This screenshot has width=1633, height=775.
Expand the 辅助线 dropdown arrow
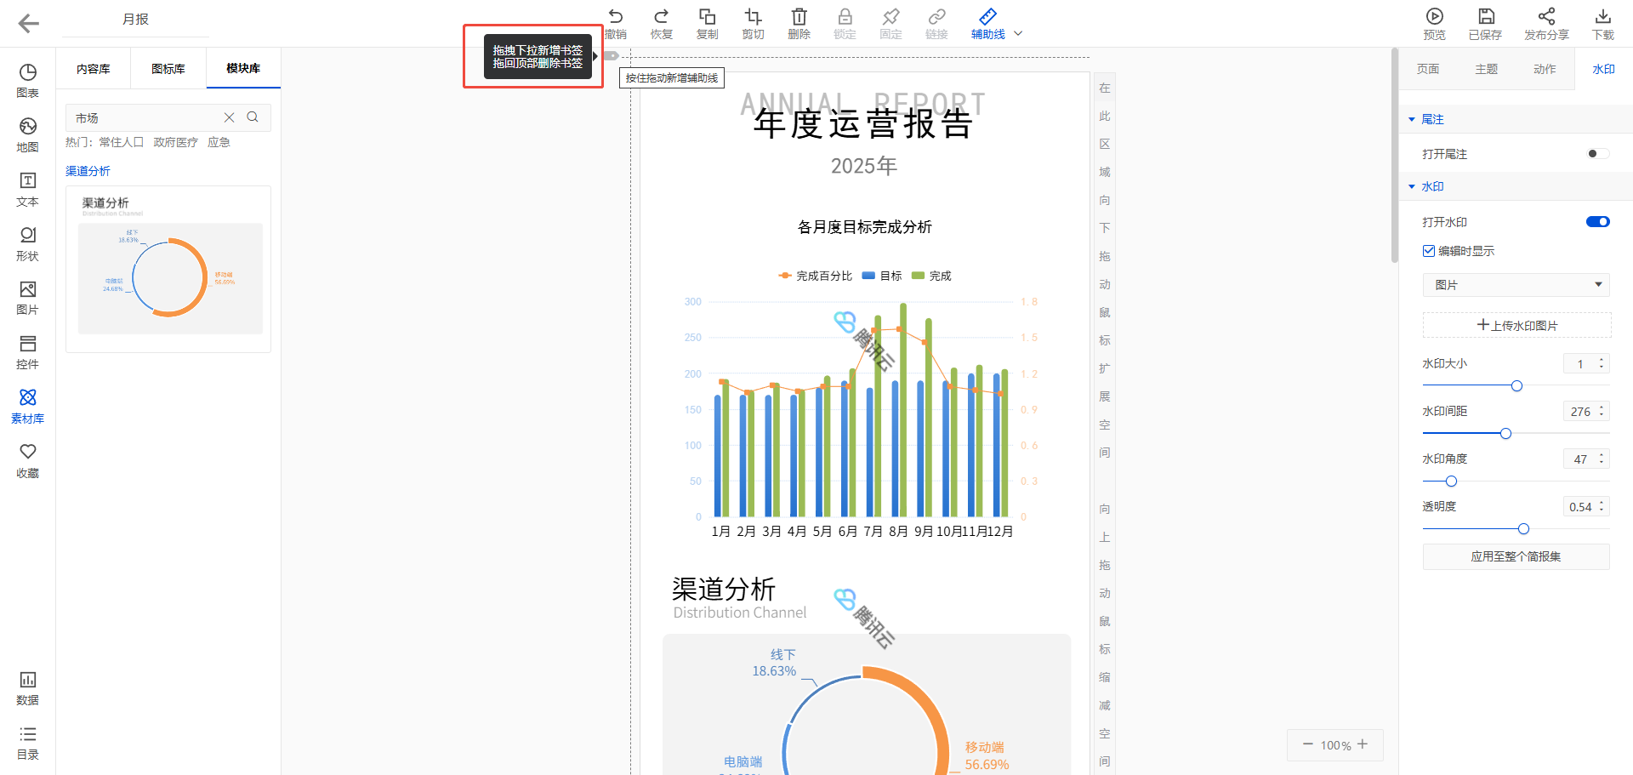coord(1018,34)
